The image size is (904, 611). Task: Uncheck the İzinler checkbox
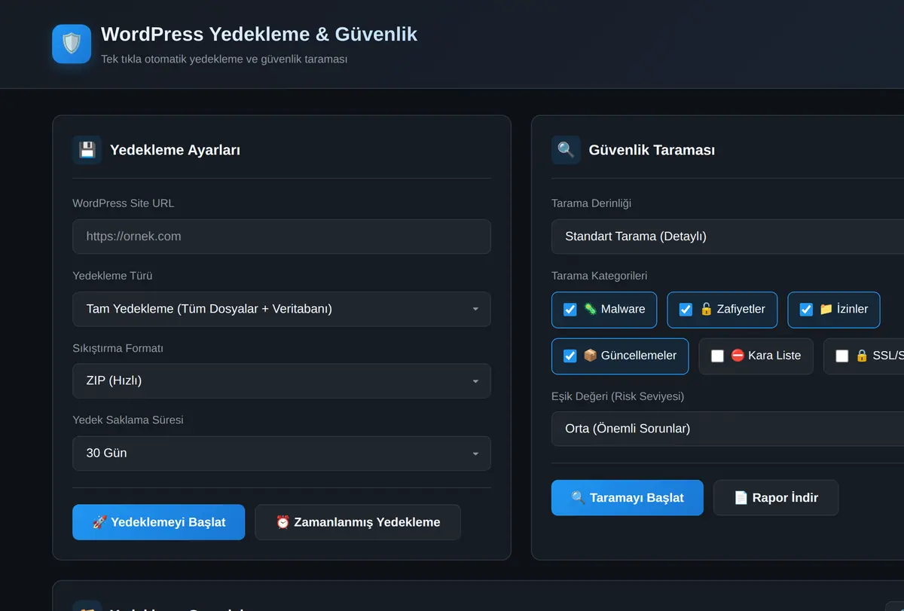[x=806, y=310]
